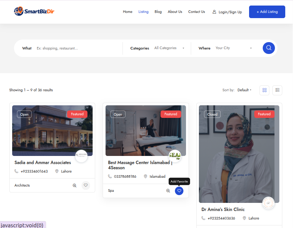
Task: Open the Blog menu item
Action: pyautogui.click(x=158, y=11)
